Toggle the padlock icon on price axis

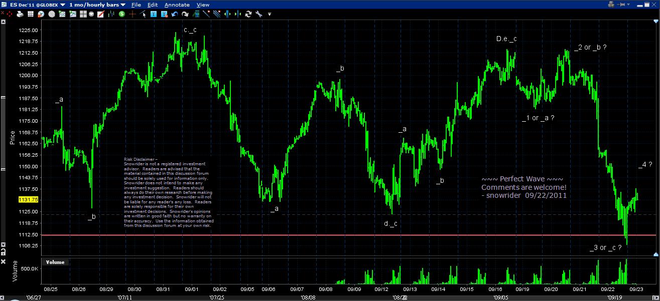pyautogui.click(x=3, y=252)
